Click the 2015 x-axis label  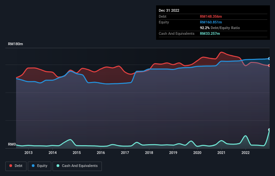point(77,153)
